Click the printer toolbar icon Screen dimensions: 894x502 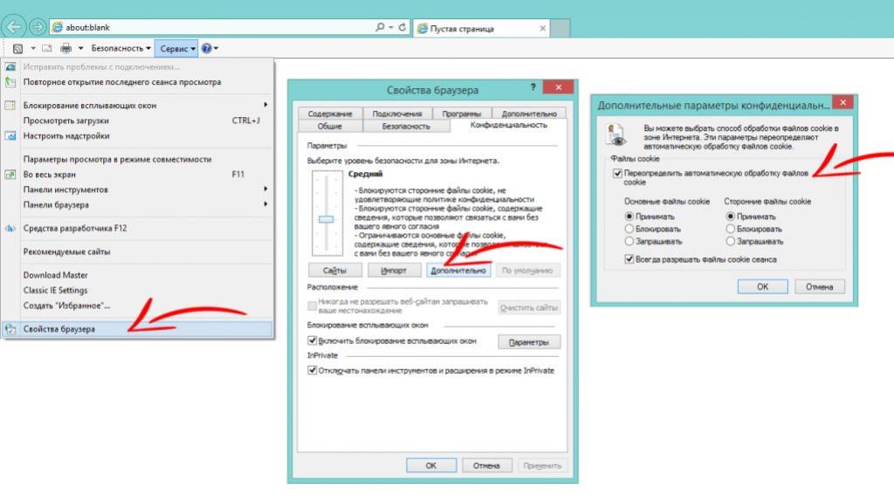(66, 49)
